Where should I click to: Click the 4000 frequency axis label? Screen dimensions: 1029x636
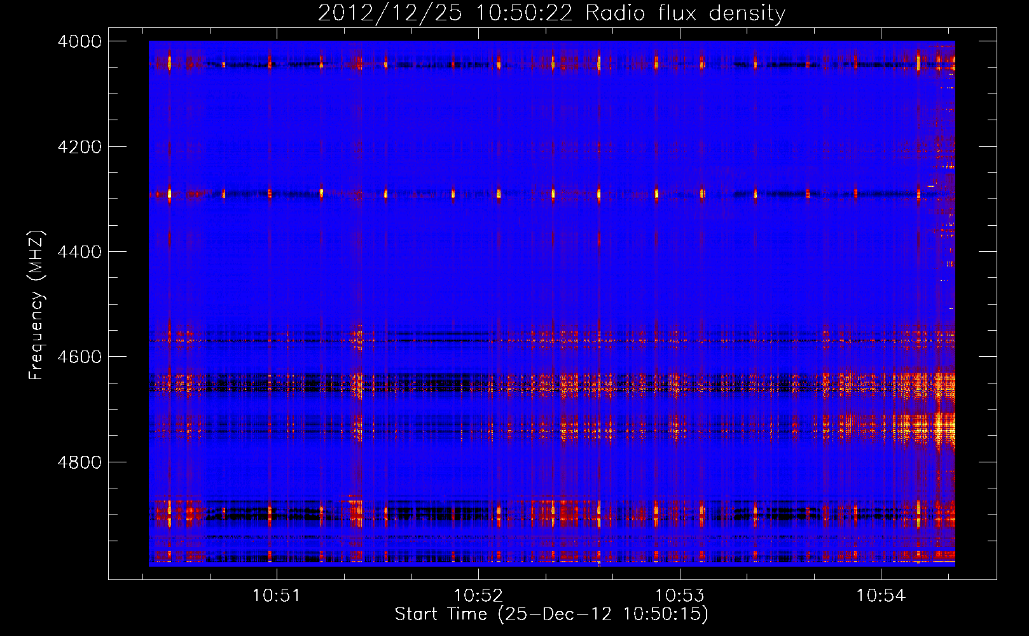coord(79,41)
